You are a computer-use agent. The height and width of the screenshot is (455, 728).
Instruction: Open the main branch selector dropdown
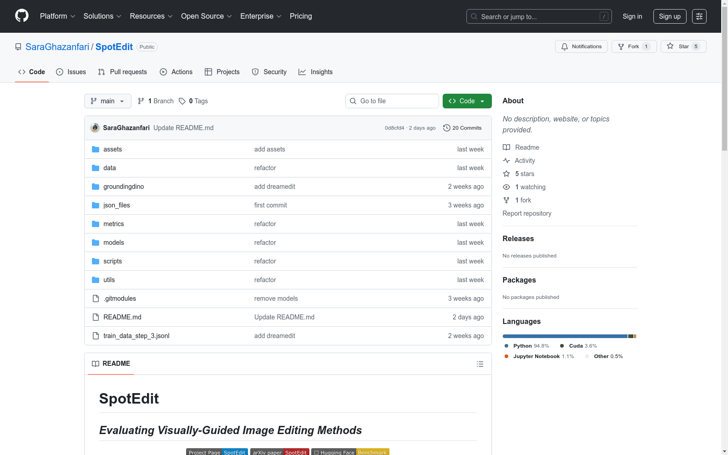click(x=108, y=101)
